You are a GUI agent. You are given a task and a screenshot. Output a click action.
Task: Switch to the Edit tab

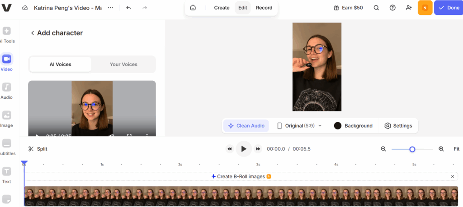(243, 8)
